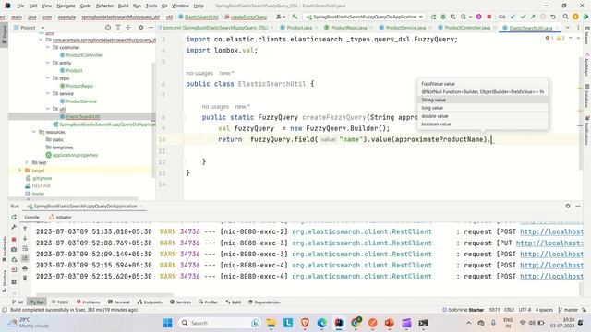Viewport: 591px width, 332px height.
Task: Click Collapse All icon in Project panel
Action: [128, 28]
